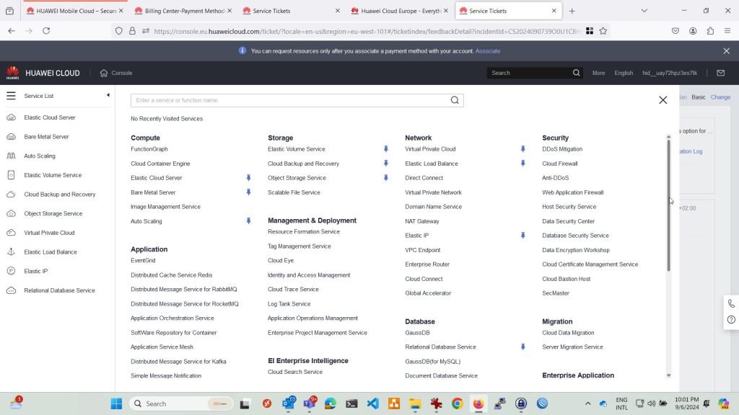The height and width of the screenshot is (415, 739).
Task: Click the service name search input field
Action: [x=289, y=100]
